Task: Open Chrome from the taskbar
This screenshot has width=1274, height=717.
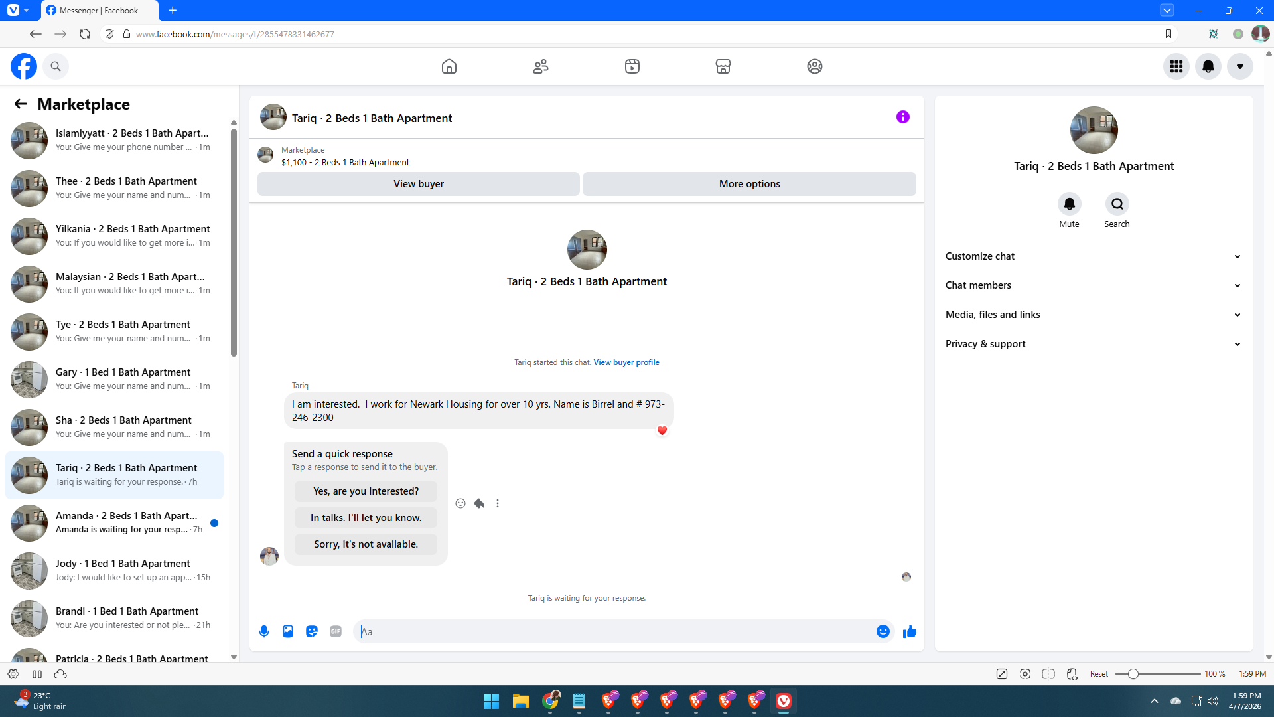Action: coord(550,701)
